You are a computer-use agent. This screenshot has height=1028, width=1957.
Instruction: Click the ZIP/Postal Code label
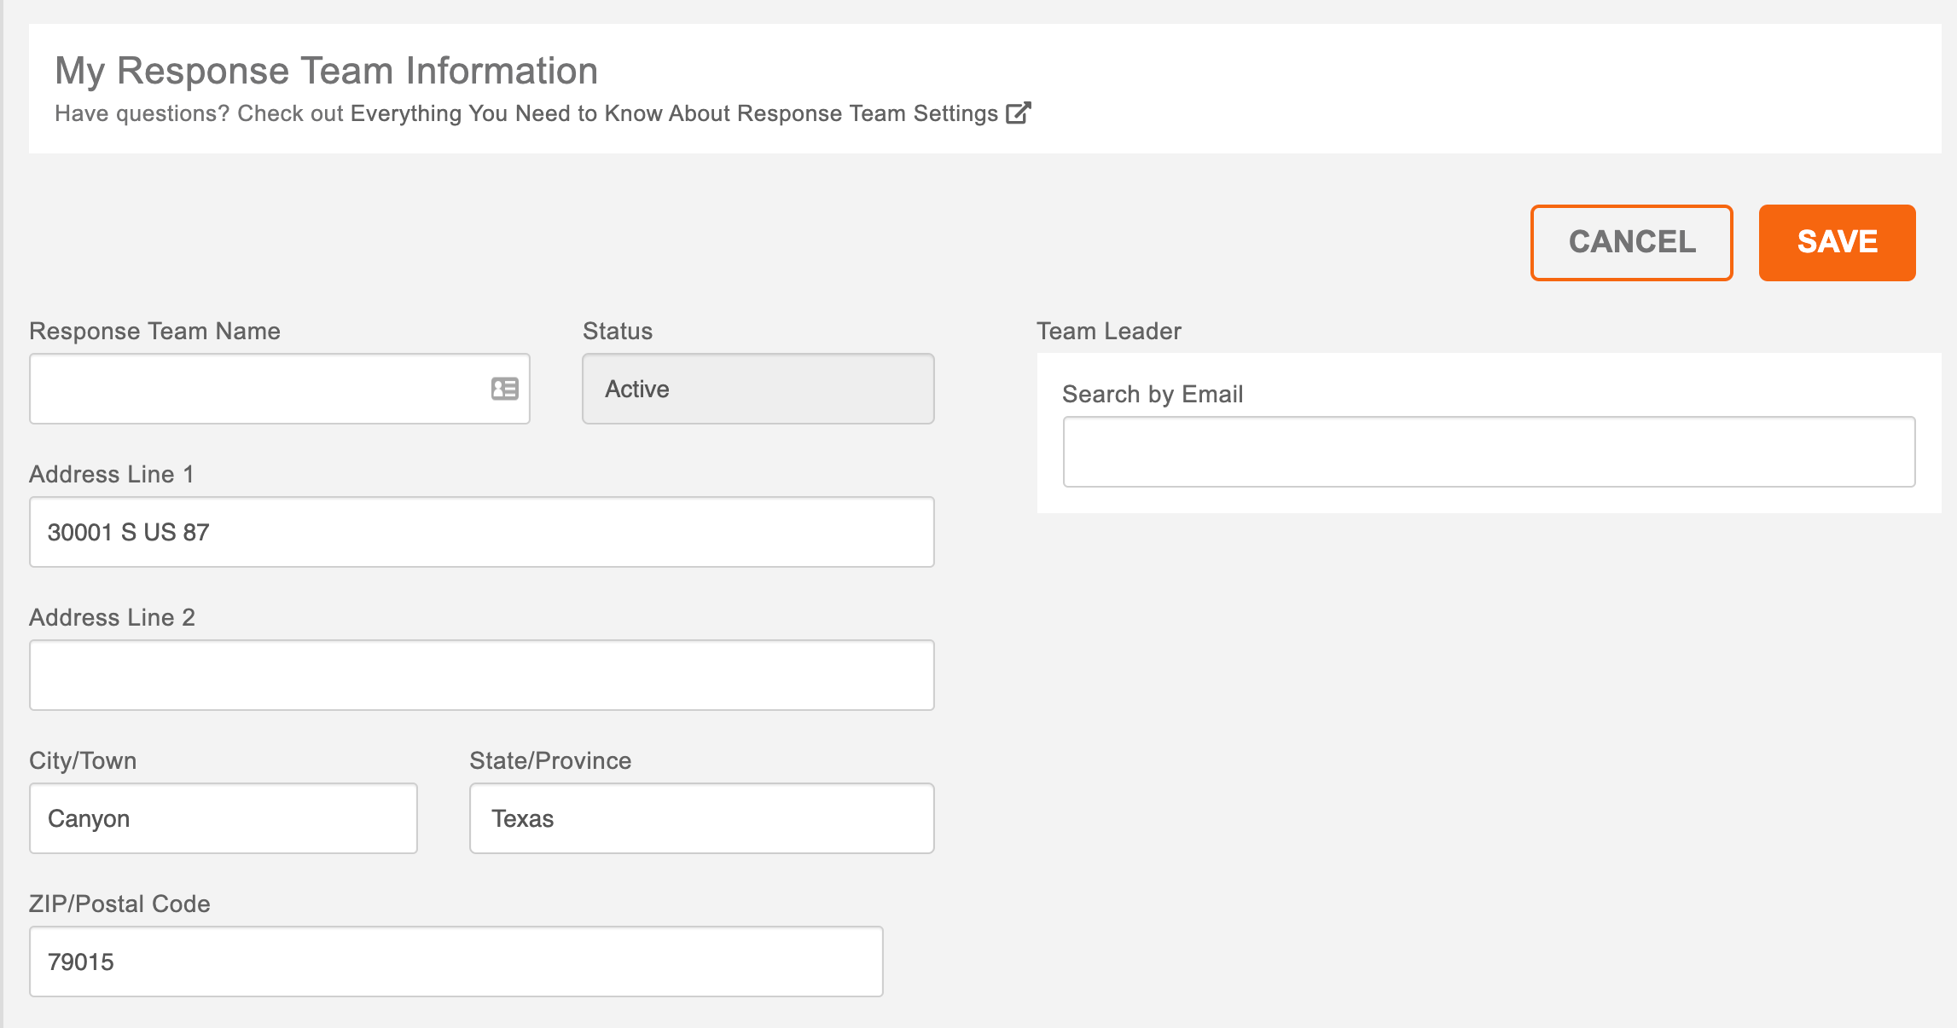pos(119,904)
